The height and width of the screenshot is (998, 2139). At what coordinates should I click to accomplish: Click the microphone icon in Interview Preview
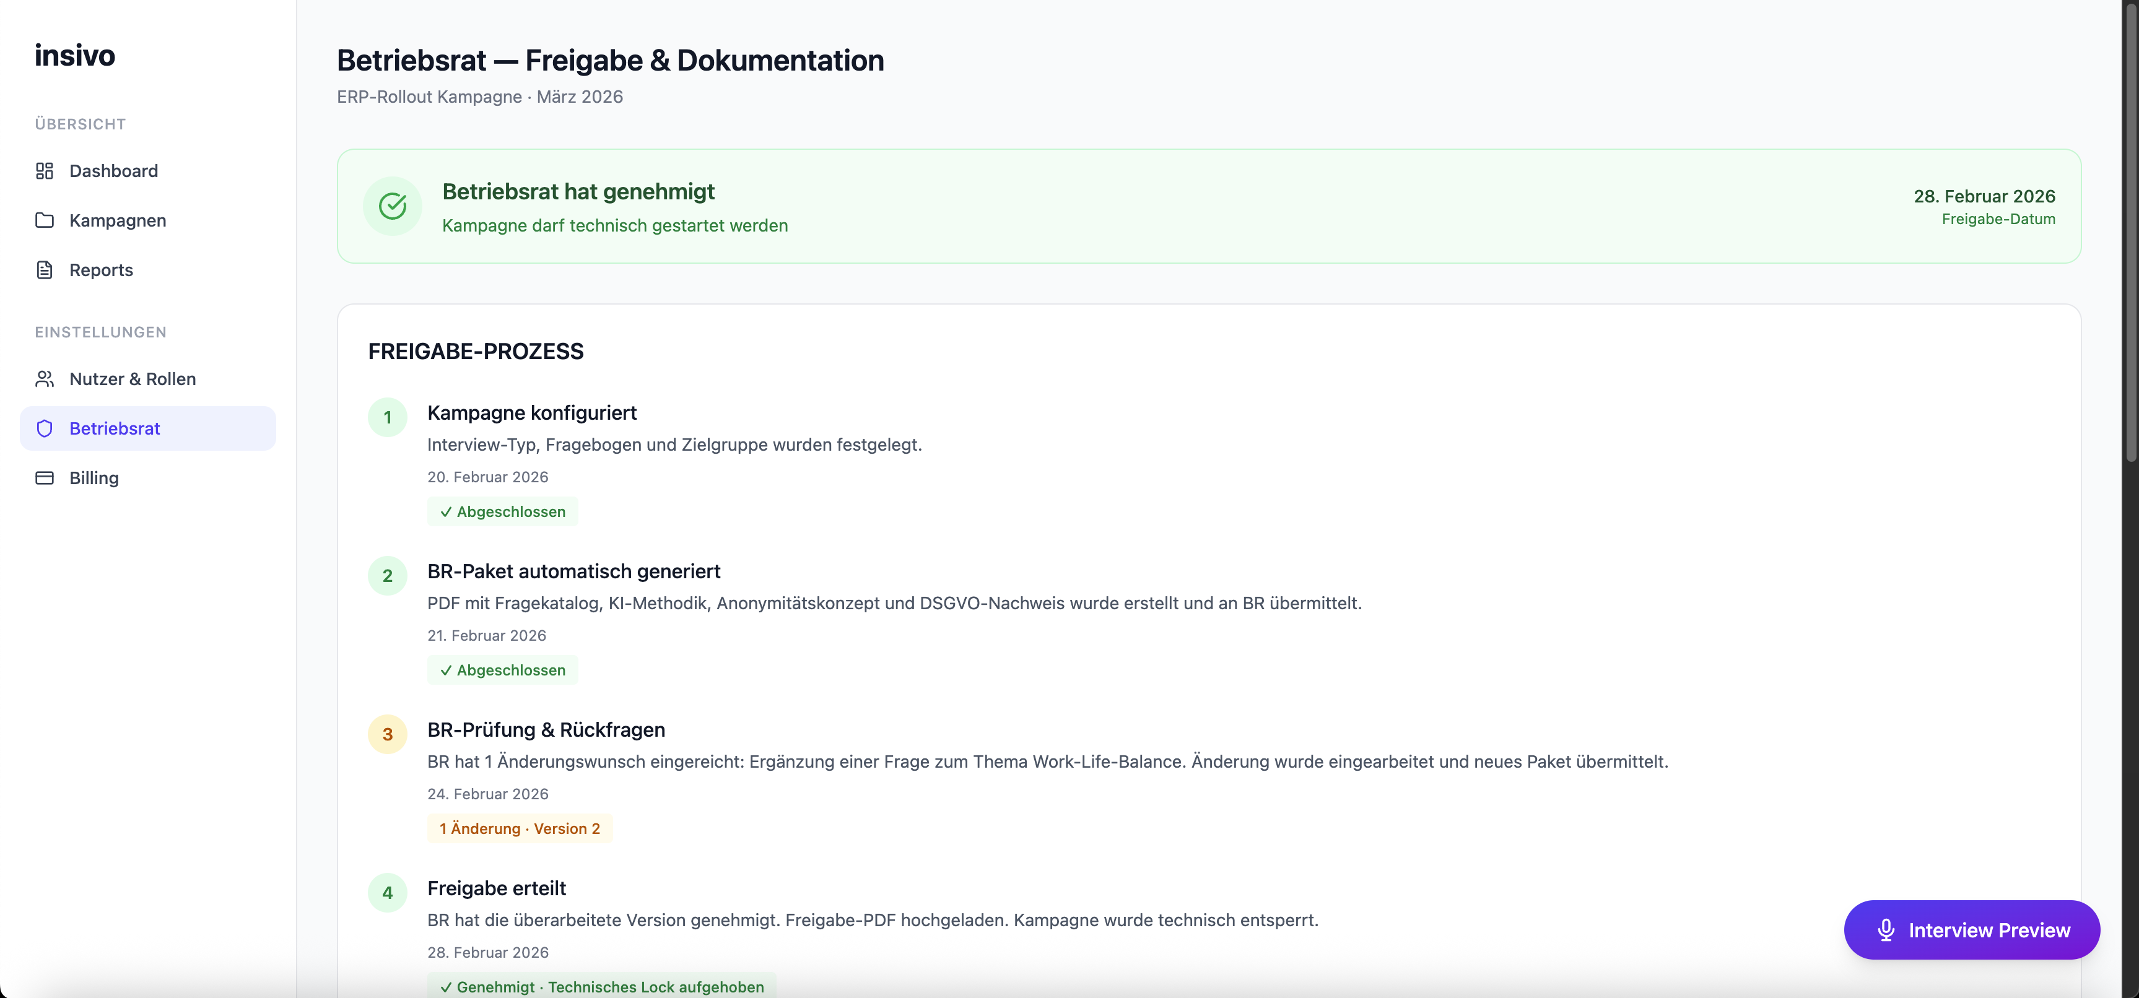coord(1886,930)
